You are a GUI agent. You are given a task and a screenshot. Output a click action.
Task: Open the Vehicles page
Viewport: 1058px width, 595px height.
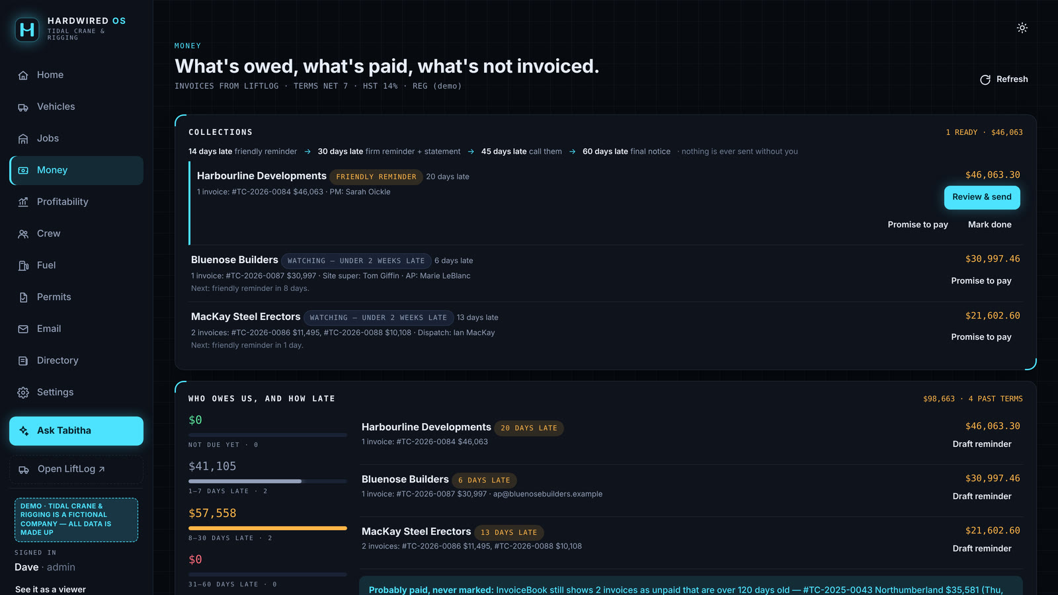click(x=77, y=107)
